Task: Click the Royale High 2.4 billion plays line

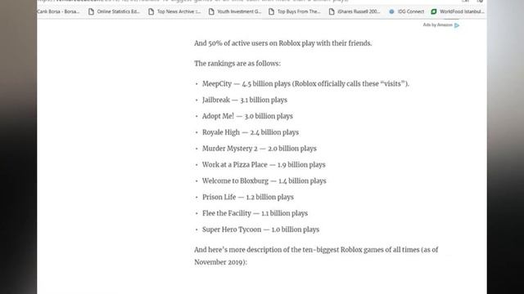Action: pyautogui.click(x=251, y=132)
